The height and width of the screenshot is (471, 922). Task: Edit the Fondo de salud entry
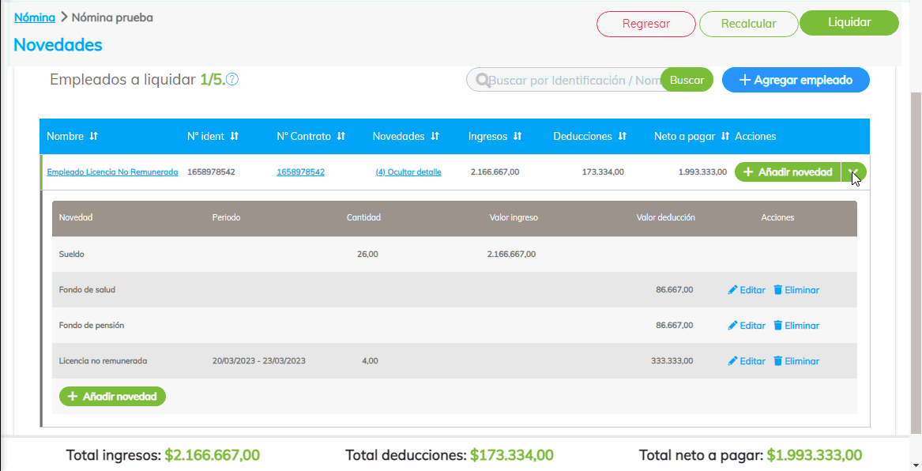747,290
